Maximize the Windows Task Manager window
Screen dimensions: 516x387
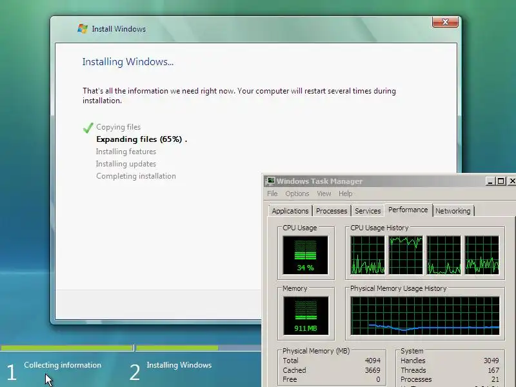(x=501, y=181)
